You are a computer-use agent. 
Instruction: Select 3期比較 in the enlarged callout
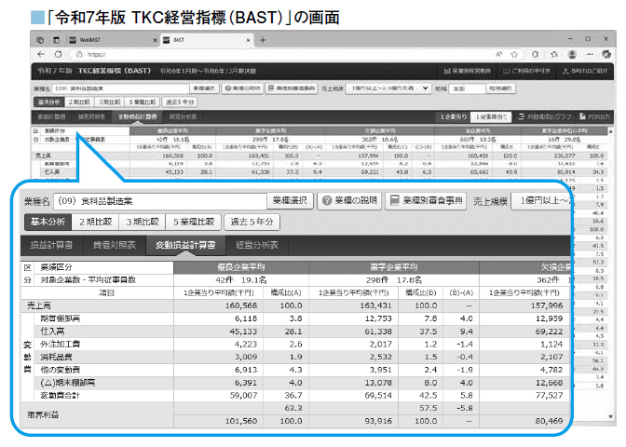coord(143,222)
